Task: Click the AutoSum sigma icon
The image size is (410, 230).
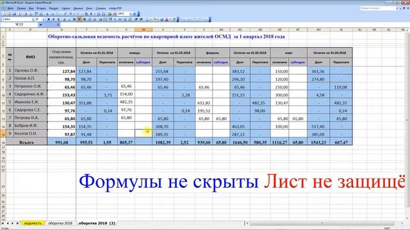Action: [x=91, y=14]
